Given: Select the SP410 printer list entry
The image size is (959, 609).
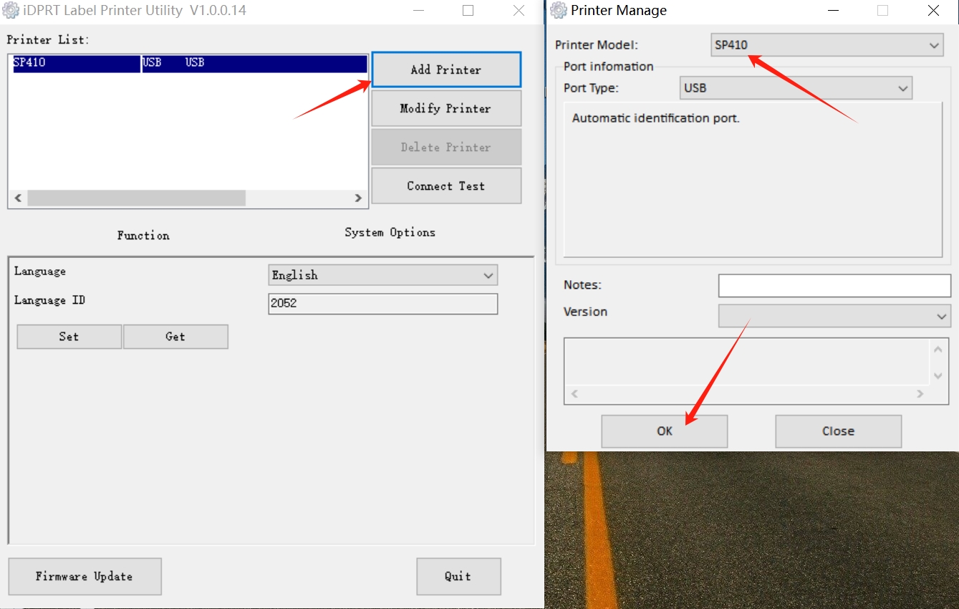Looking at the screenshot, I should tap(75, 63).
